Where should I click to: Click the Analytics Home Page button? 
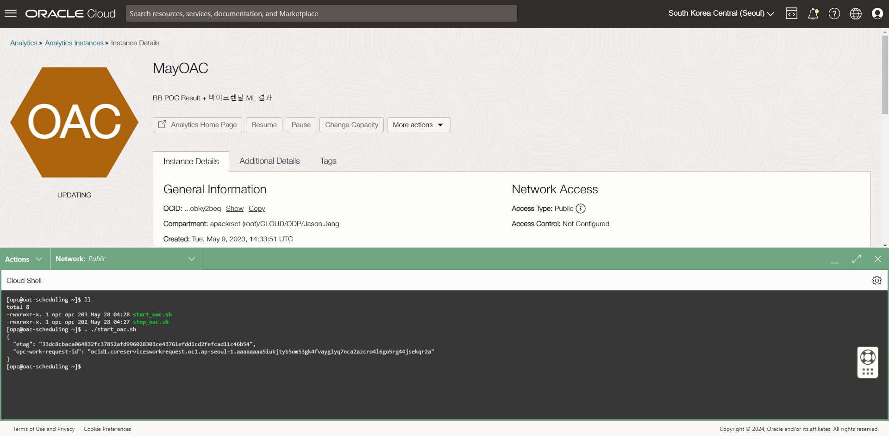click(197, 125)
